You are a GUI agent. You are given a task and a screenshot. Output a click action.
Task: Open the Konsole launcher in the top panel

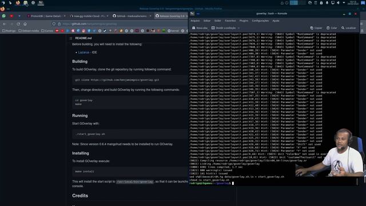tap(41, 3)
